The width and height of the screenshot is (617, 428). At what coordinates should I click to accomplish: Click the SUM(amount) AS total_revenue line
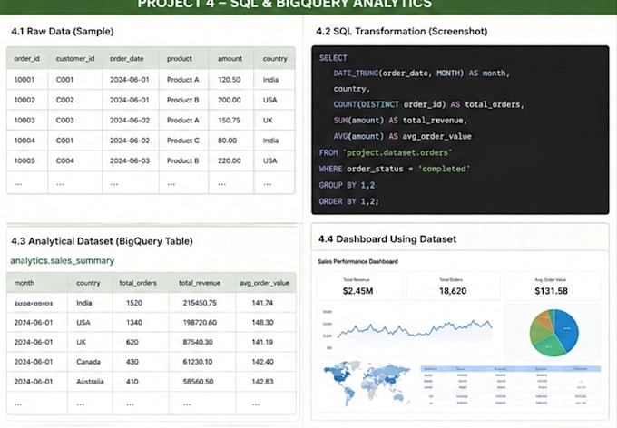pos(400,121)
